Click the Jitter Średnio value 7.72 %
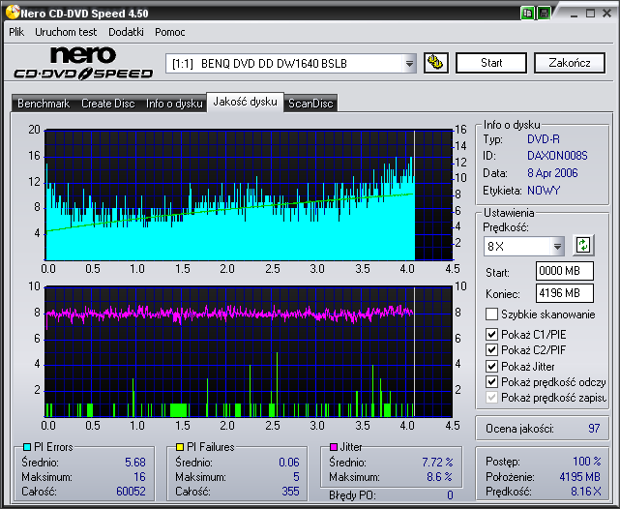This screenshot has height=509, width=620. click(x=437, y=462)
